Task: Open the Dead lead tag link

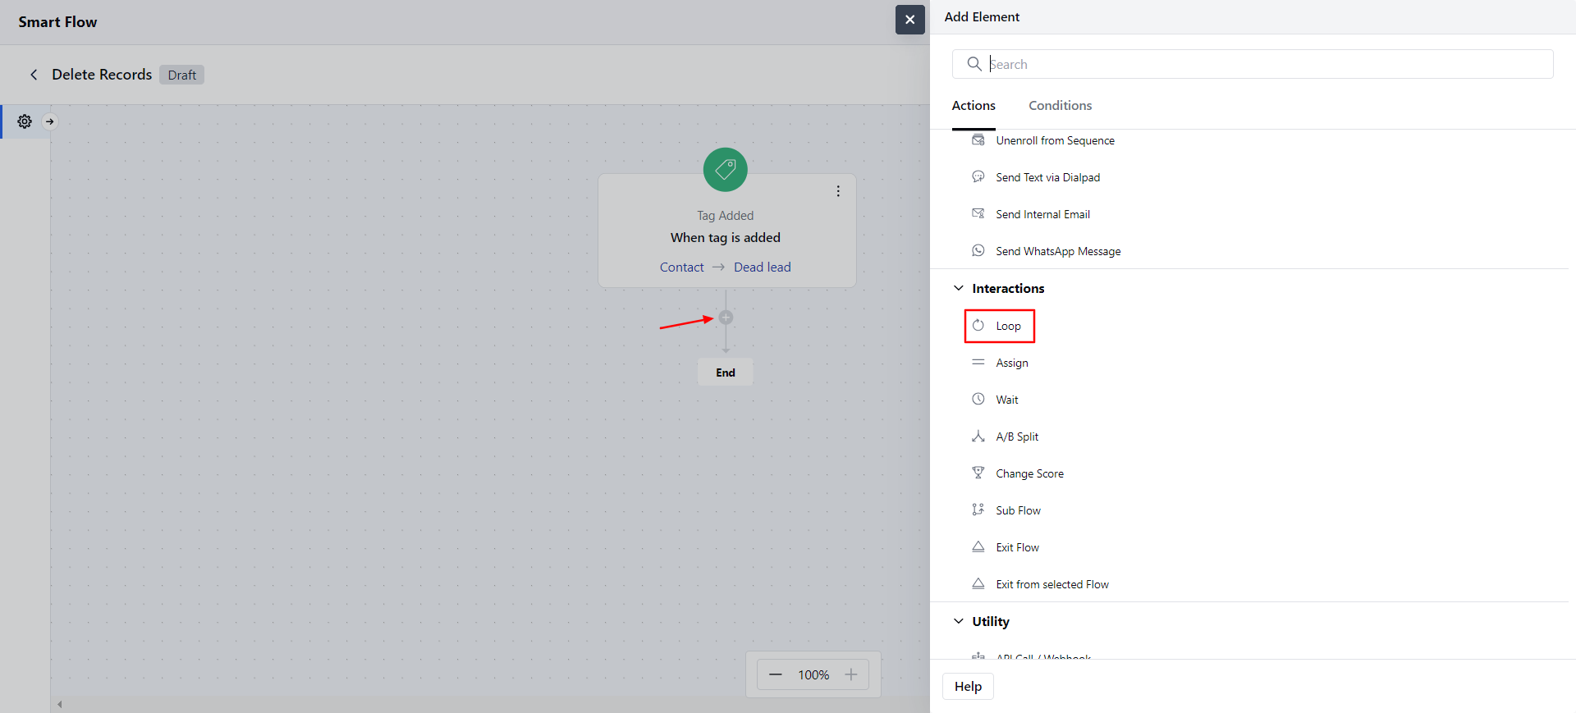Action: [763, 267]
